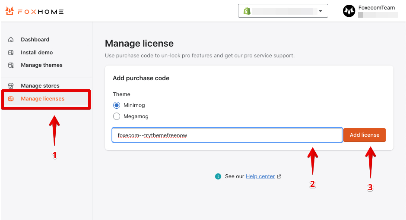
Task: Click the external link icon after Help center
Action: tap(279, 176)
